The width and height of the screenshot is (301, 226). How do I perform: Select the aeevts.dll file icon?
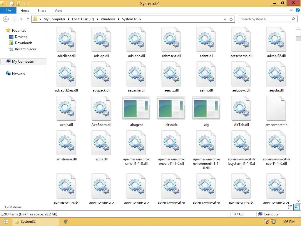(x=171, y=74)
